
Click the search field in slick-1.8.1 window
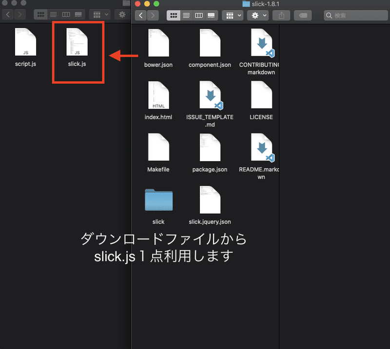(x=356, y=16)
